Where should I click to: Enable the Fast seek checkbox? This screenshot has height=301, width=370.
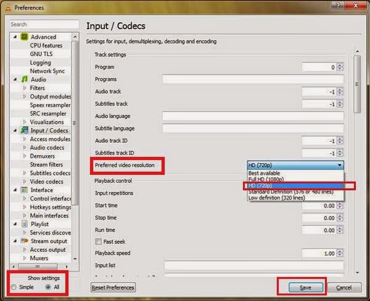(98, 241)
